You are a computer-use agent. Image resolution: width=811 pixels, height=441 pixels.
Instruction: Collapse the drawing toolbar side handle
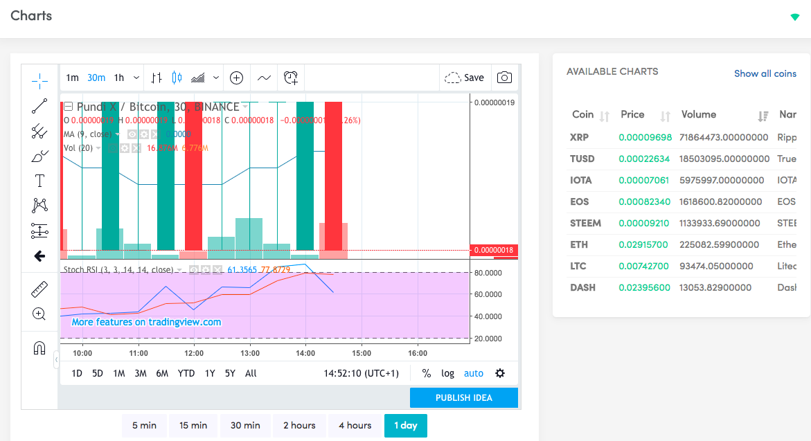[56, 360]
